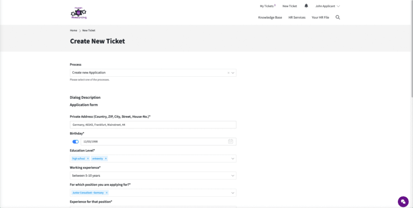Click the Private Address input field
This screenshot has height=208, width=413.
pyautogui.click(x=153, y=125)
